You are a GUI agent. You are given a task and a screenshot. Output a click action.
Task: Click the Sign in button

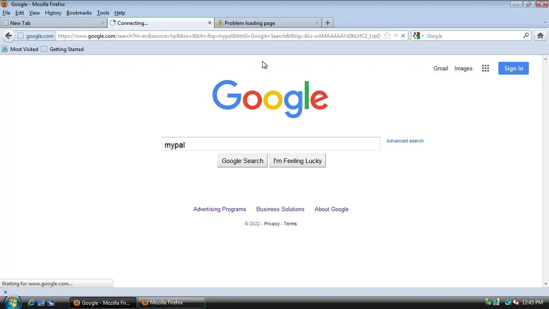(513, 68)
